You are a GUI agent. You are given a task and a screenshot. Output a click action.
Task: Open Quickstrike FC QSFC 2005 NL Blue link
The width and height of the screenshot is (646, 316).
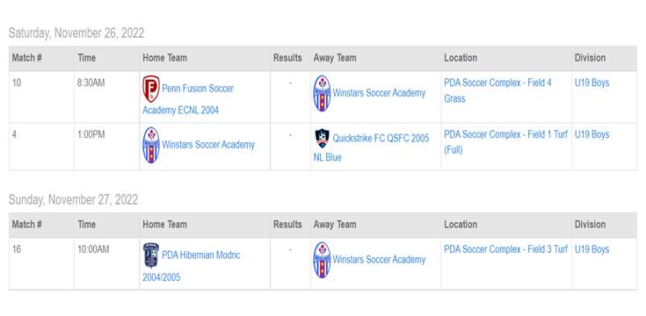(371, 147)
